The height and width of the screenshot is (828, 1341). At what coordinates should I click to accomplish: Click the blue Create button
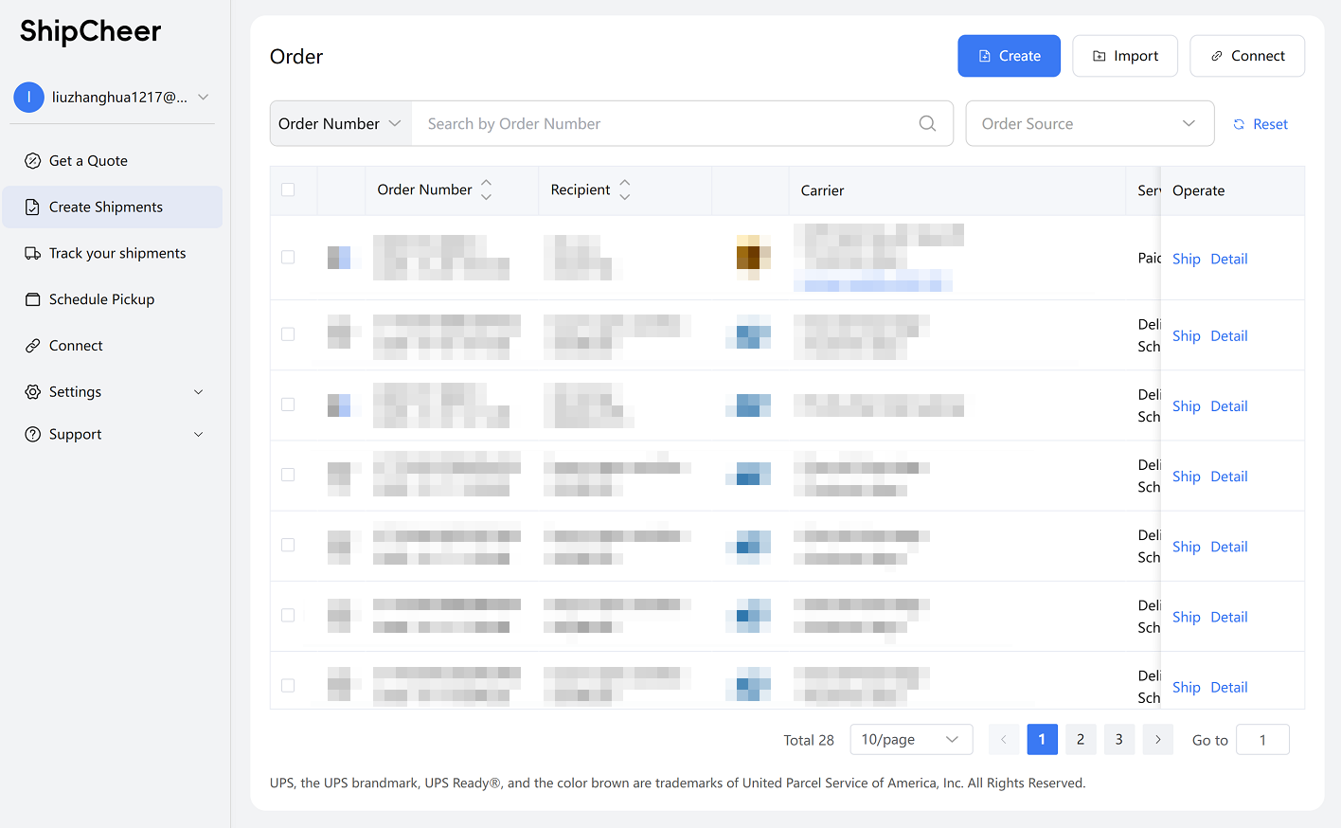1009,56
